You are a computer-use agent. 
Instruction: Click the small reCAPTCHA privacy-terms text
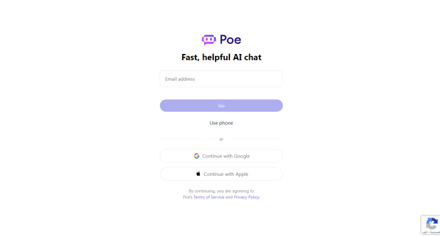tap(431, 232)
